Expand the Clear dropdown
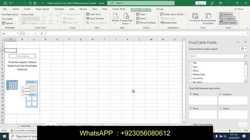Image resolution: width=250 pixels, height=140 pixels. (141, 14)
